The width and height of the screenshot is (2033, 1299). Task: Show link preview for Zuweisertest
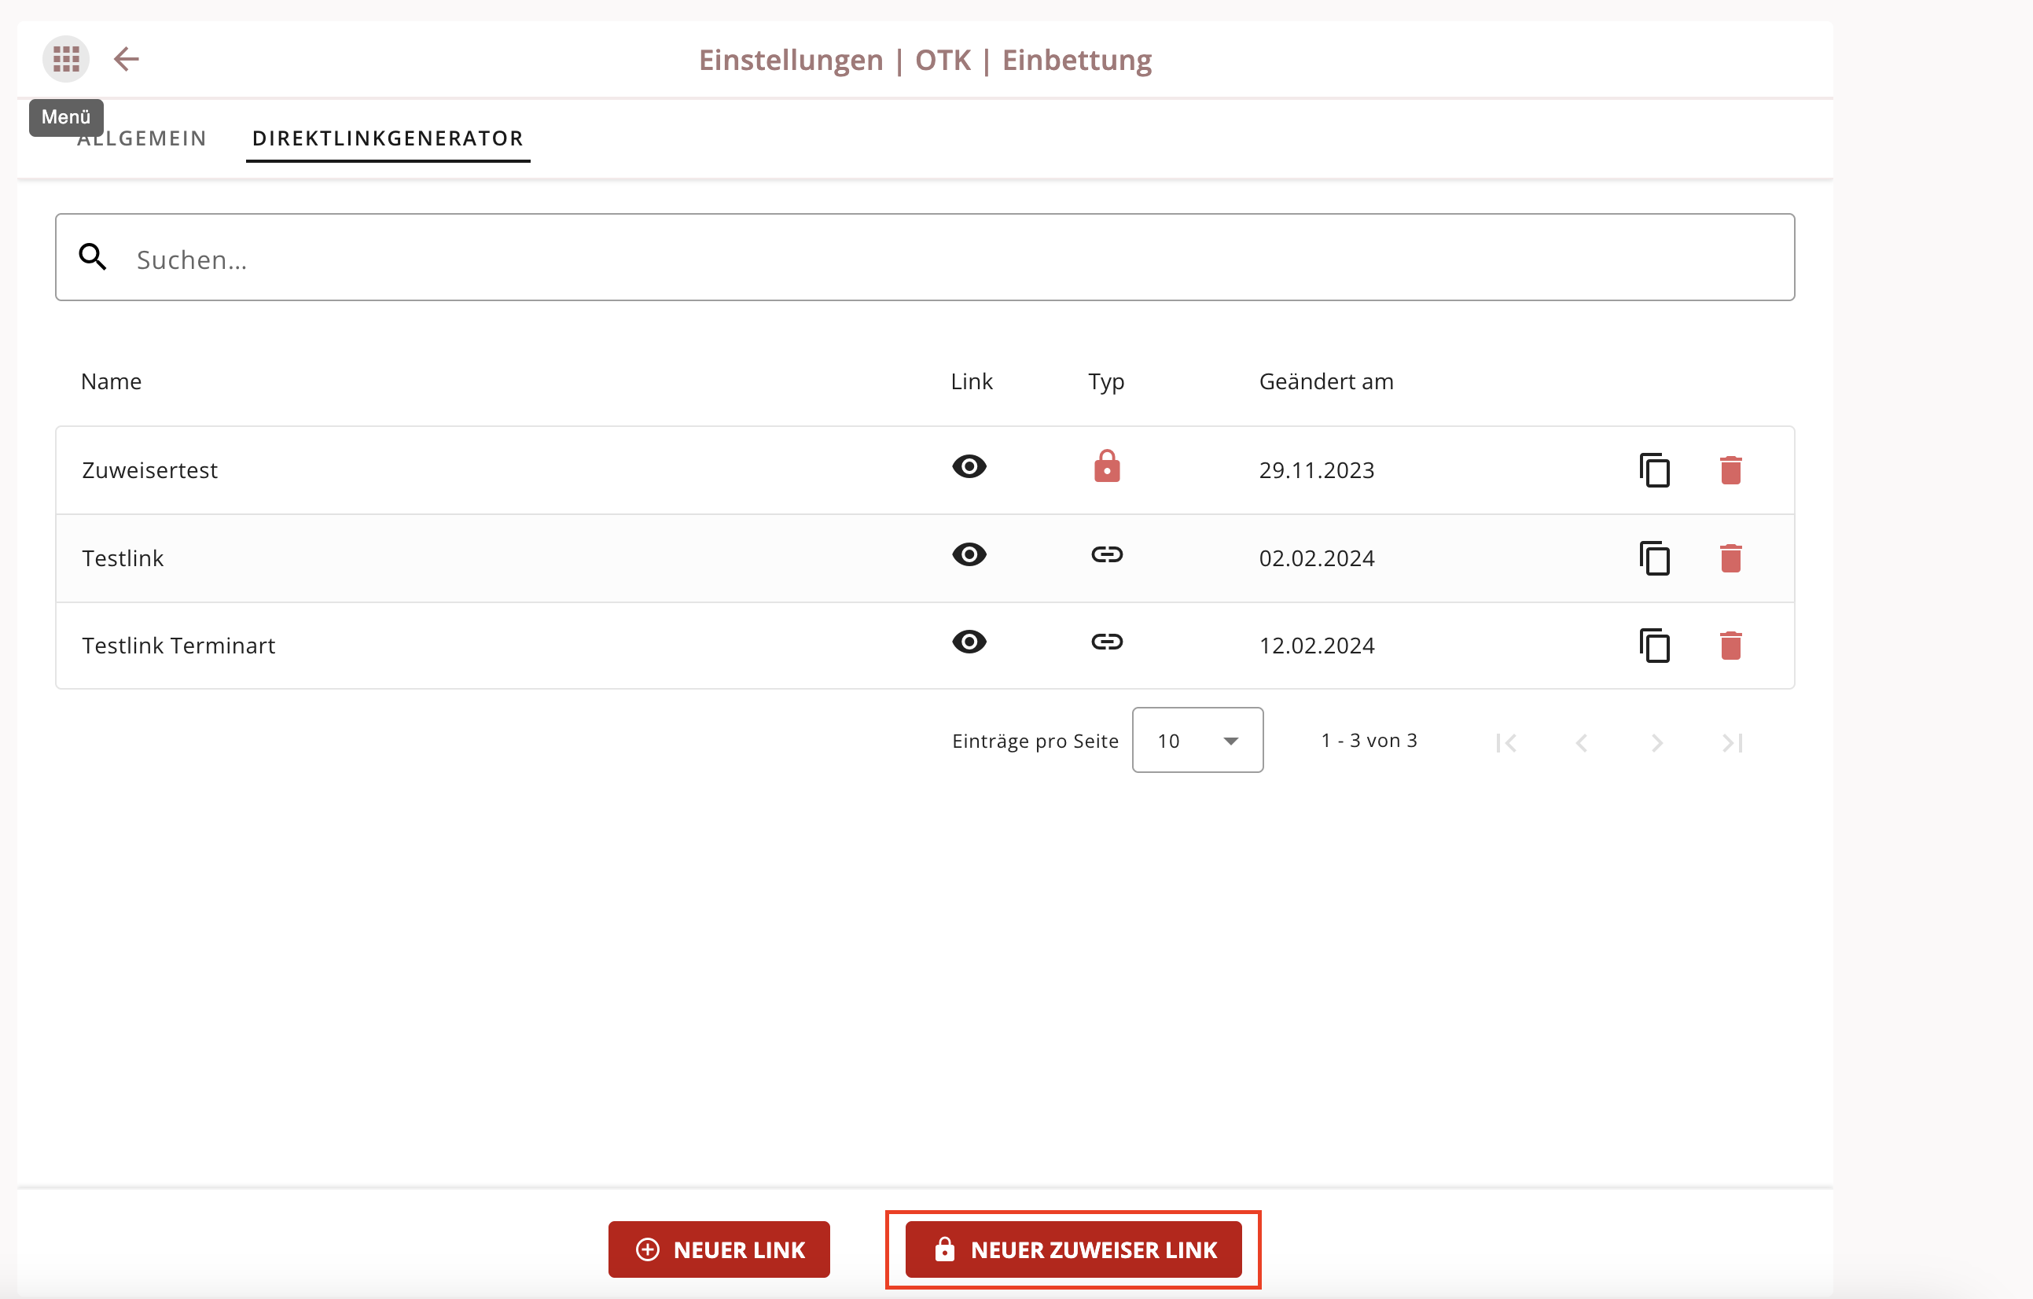coord(969,466)
